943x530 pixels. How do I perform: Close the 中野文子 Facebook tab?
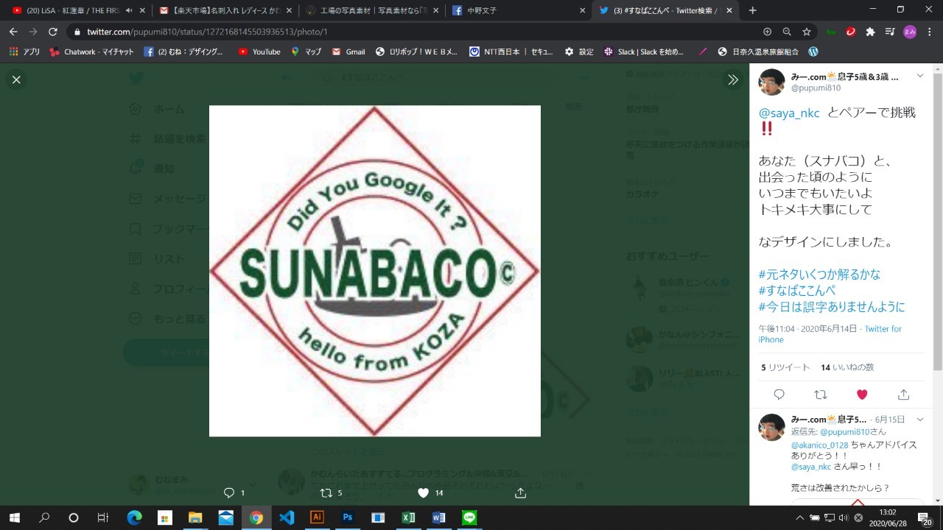coord(583,10)
